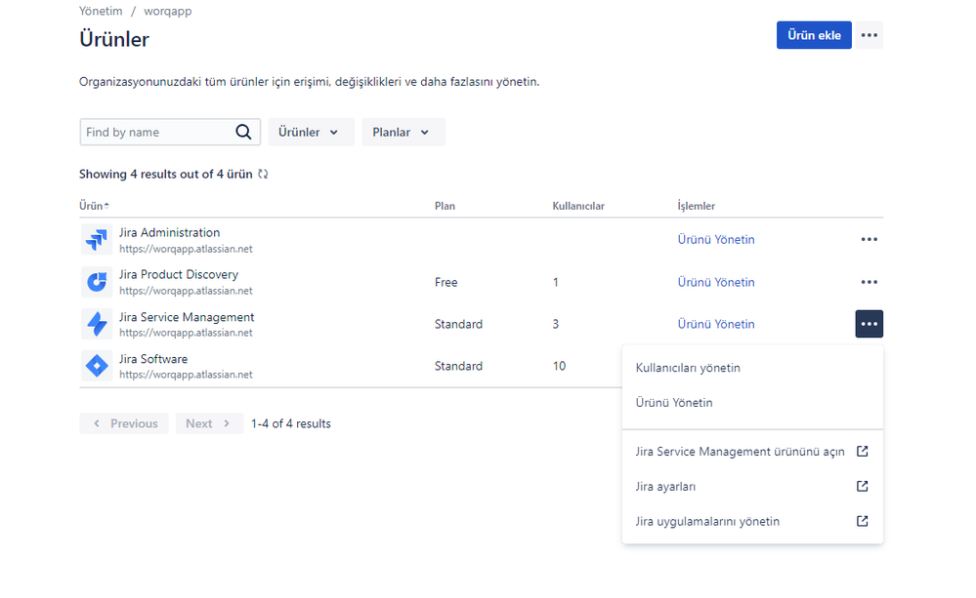The image size is (976, 598).
Task: Select Ürünü Yönetin in the dropdown menu
Action: pyautogui.click(x=752, y=402)
